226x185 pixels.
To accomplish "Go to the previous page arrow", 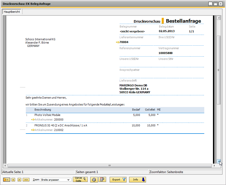I will click(x=13, y=180).
